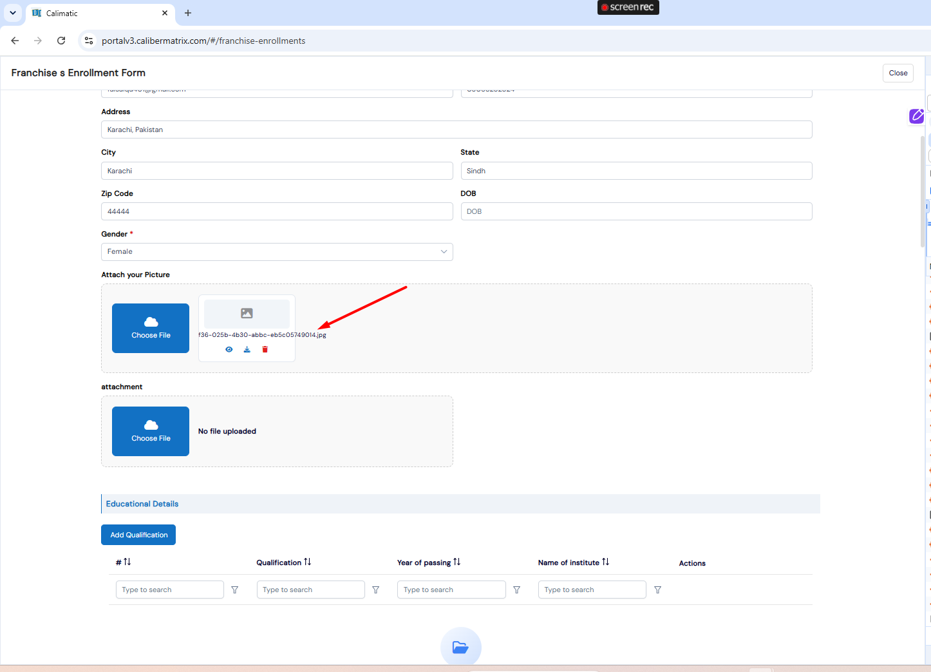Screen dimensions: 931x672
Task: Click the Actions column header
Action: coord(692,563)
